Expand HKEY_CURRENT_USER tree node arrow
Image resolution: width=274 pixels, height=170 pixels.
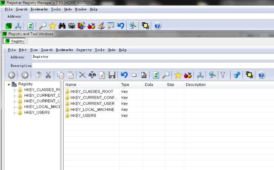[15, 102]
